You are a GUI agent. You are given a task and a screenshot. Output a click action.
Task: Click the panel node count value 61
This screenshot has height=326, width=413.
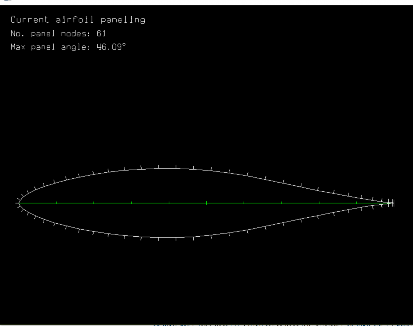click(101, 34)
